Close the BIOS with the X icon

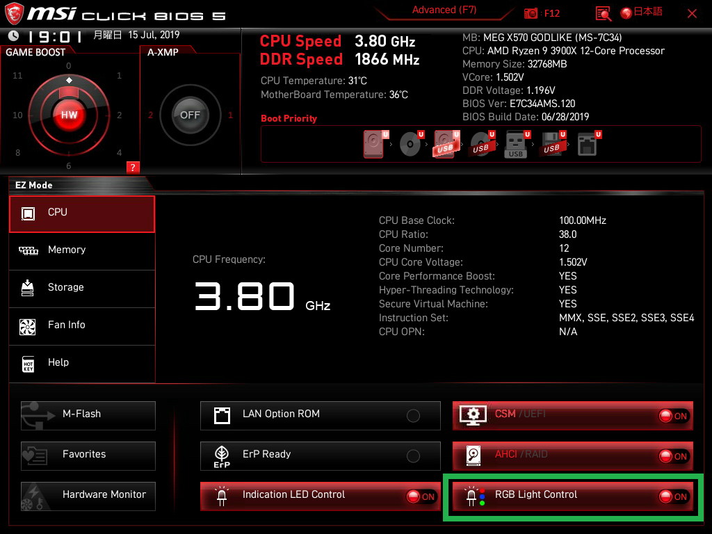(692, 14)
